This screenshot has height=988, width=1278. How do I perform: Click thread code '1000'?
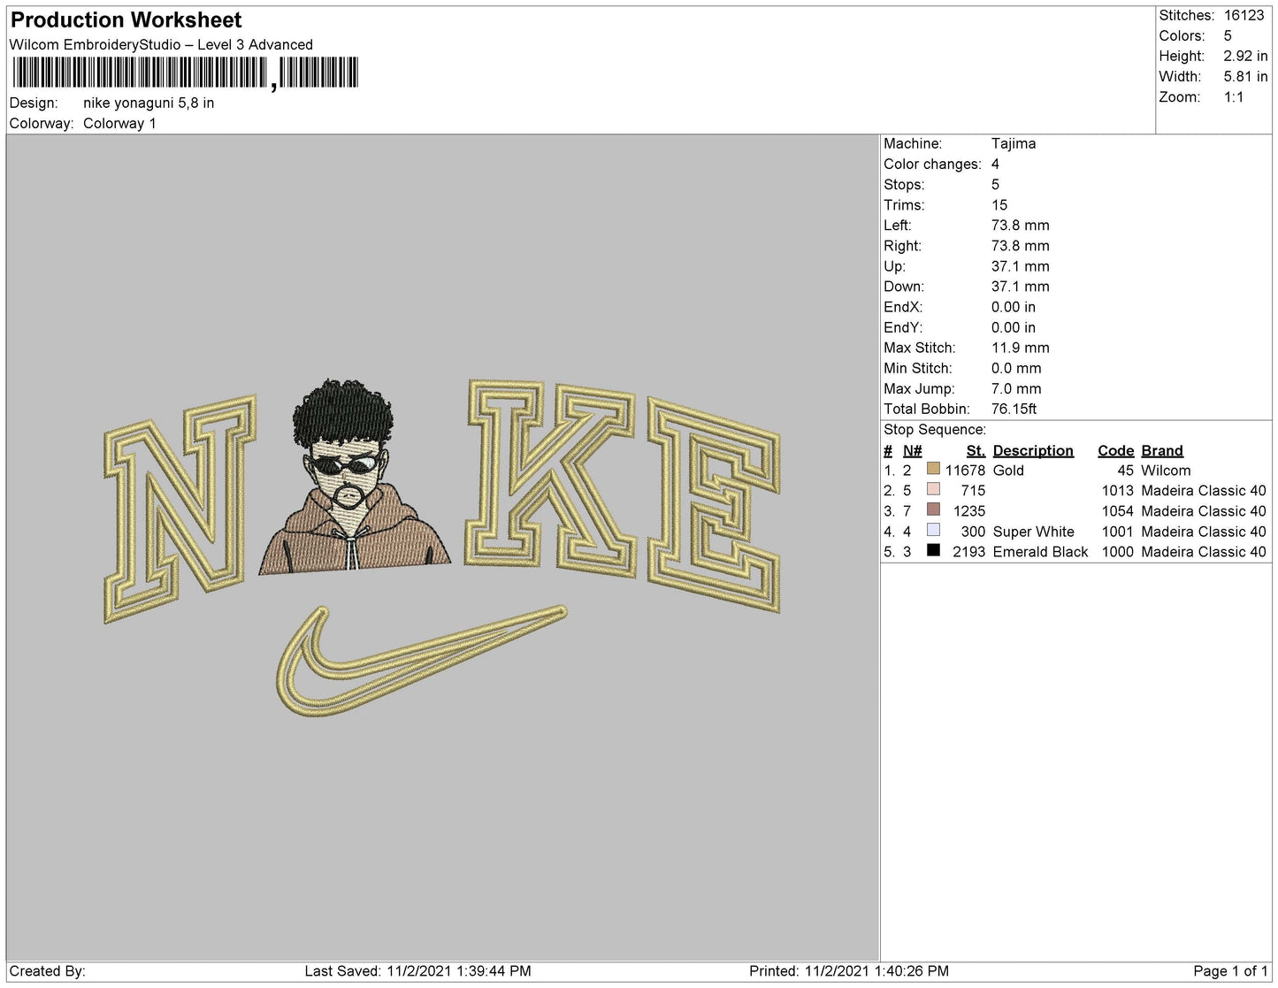pos(1117,552)
